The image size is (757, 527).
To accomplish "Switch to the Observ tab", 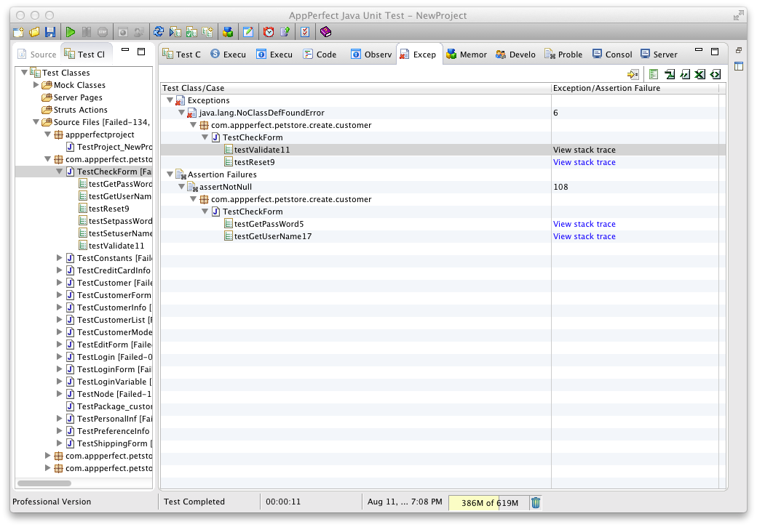I will tap(371, 55).
